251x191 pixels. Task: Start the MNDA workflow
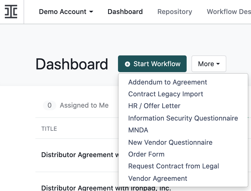pyautogui.click(x=138, y=130)
